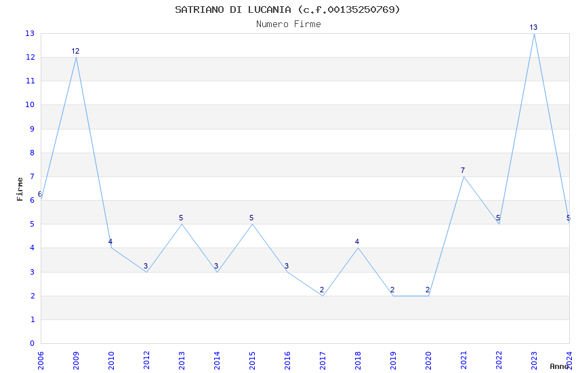Click the x-axis year label 2022
This screenshot has height=373, width=576.
pos(499,361)
